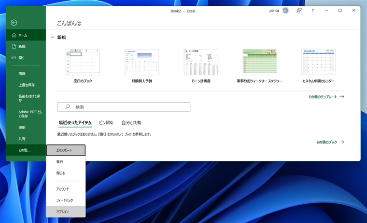Viewport: 367px width, 223px height.
Task: Click the その他のテンプレート link
Action: tap(323, 97)
